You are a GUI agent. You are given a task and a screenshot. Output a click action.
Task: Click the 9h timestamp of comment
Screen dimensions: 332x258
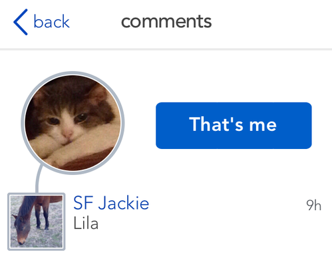(313, 205)
